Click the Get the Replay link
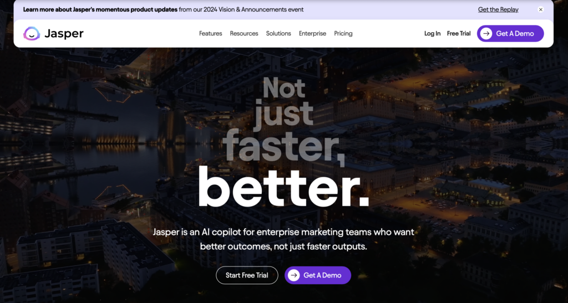 click(498, 9)
